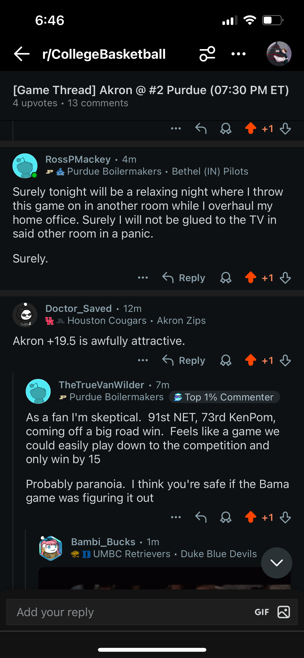Image resolution: width=304 pixels, height=658 pixels.
Task: Open the sort and filter options icon
Action: [x=207, y=54]
